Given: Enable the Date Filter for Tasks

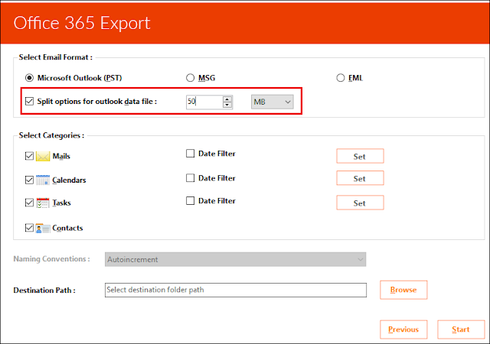Looking at the screenshot, I should point(191,201).
